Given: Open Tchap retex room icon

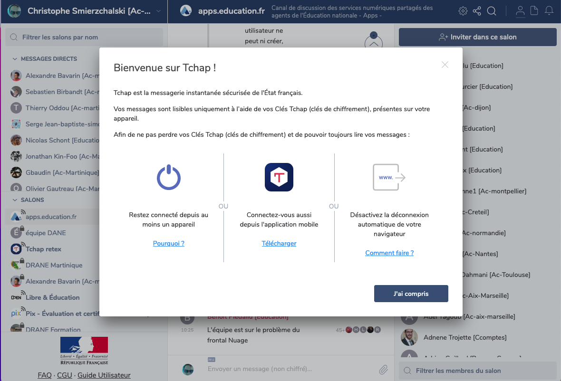Looking at the screenshot, I should pyautogui.click(x=16, y=249).
